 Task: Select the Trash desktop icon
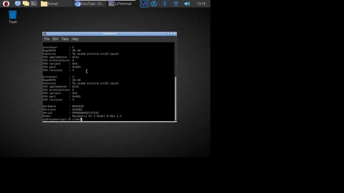13,17
